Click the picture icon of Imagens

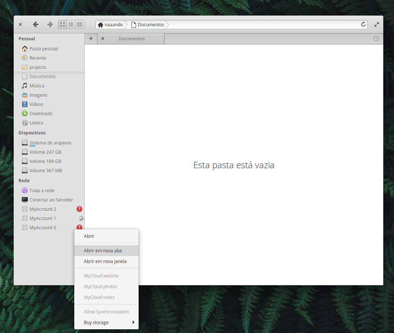pos(25,95)
